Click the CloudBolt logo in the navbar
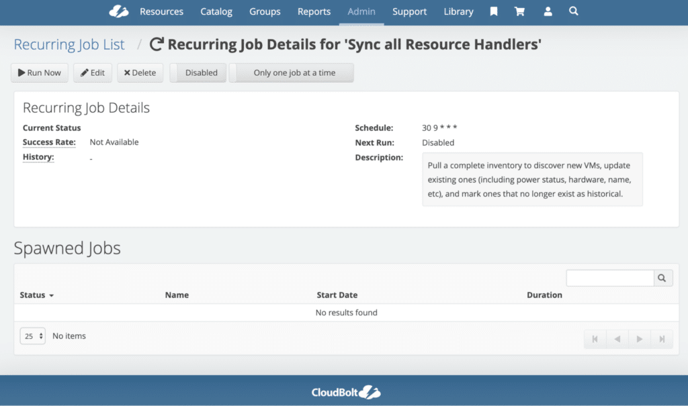The image size is (688, 406). [x=118, y=11]
